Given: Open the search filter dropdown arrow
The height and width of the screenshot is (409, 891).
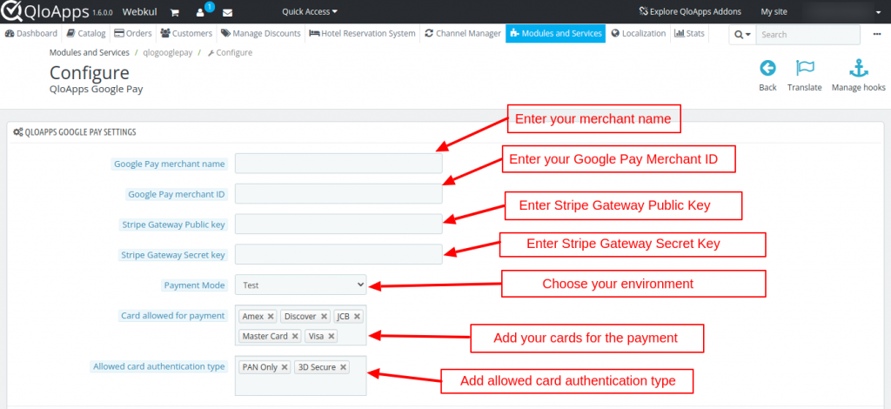Looking at the screenshot, I should point(742,35).
